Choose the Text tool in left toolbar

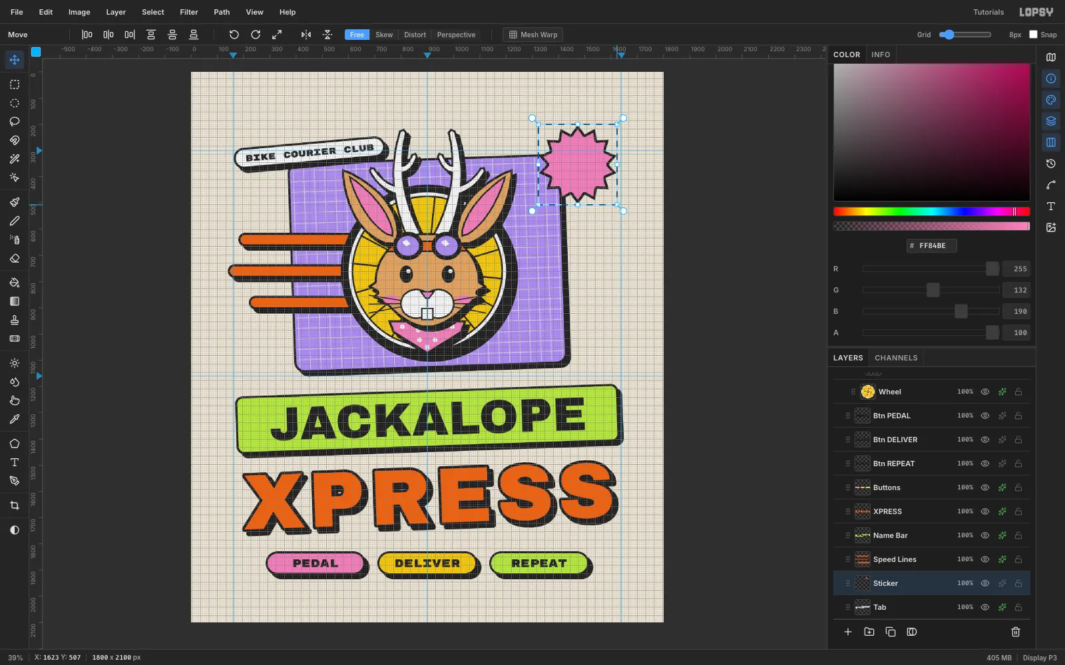(15, 462)
